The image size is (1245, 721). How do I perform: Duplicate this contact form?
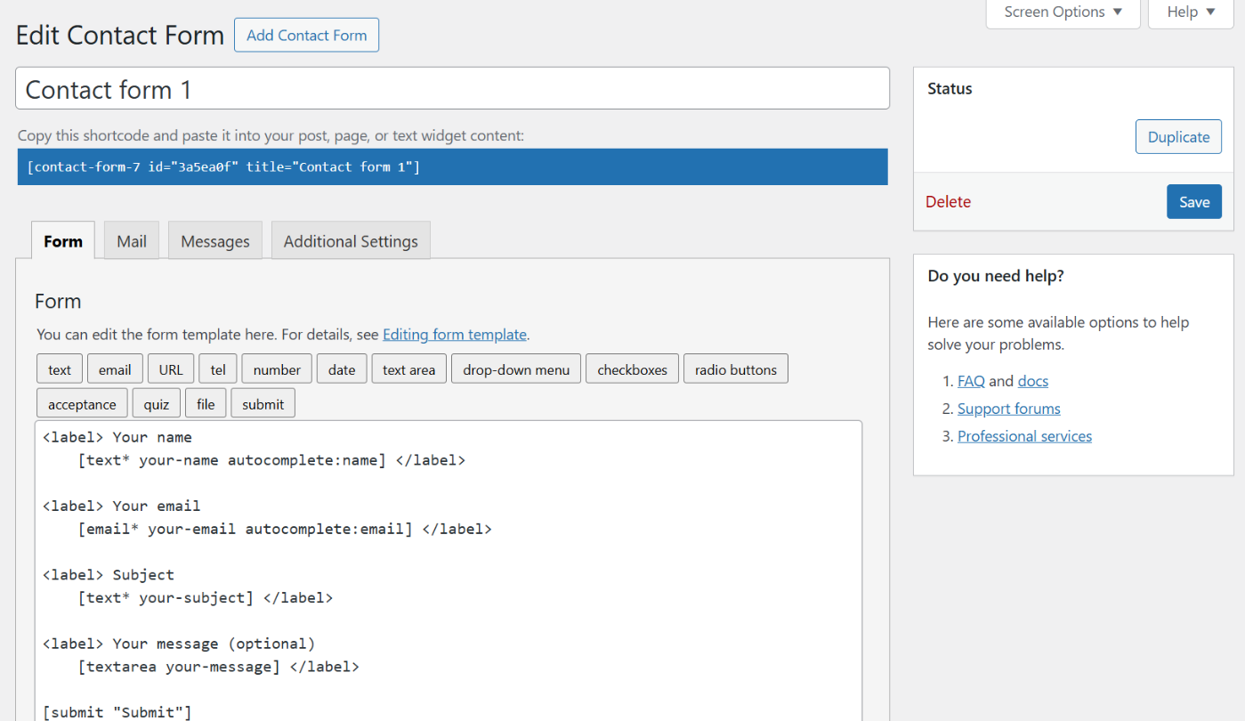point(1177,136)
